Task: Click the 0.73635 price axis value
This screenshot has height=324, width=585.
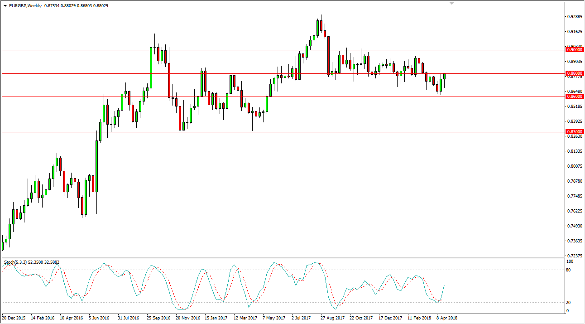Action: [x=574, y=241]
